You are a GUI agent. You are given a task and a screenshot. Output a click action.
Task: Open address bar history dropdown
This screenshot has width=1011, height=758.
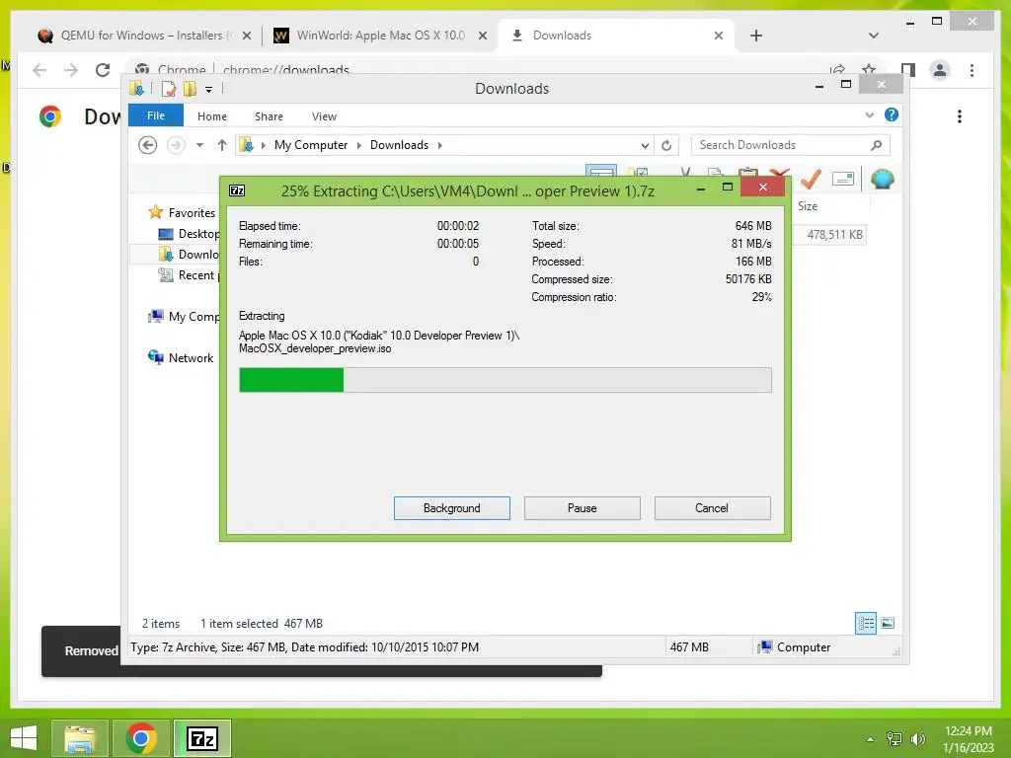point(645,146)
